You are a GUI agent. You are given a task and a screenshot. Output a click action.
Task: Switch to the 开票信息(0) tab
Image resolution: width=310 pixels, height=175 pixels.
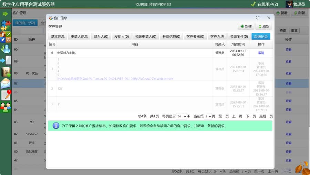(x=171, y=37)
